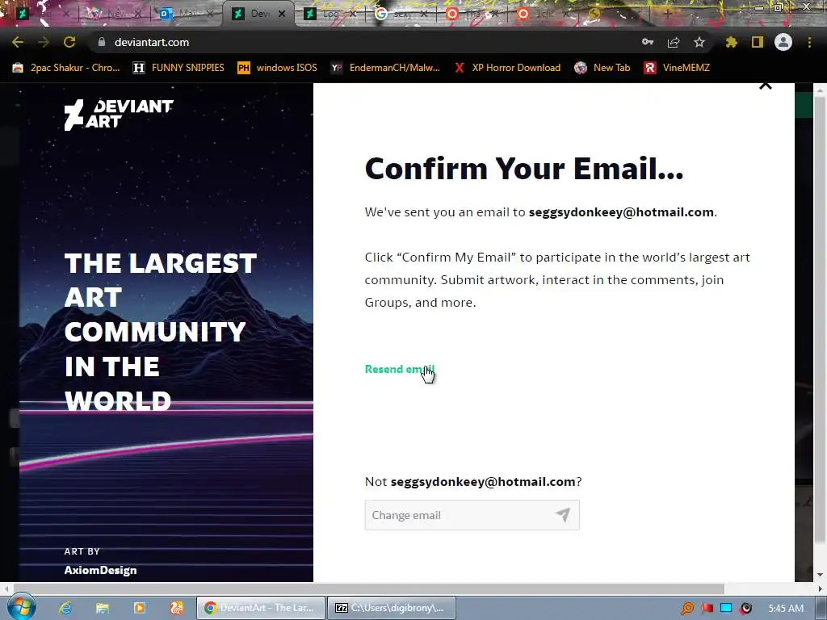Open windows ISOS bookmark

pyautogui.click(x=278, y=68)
